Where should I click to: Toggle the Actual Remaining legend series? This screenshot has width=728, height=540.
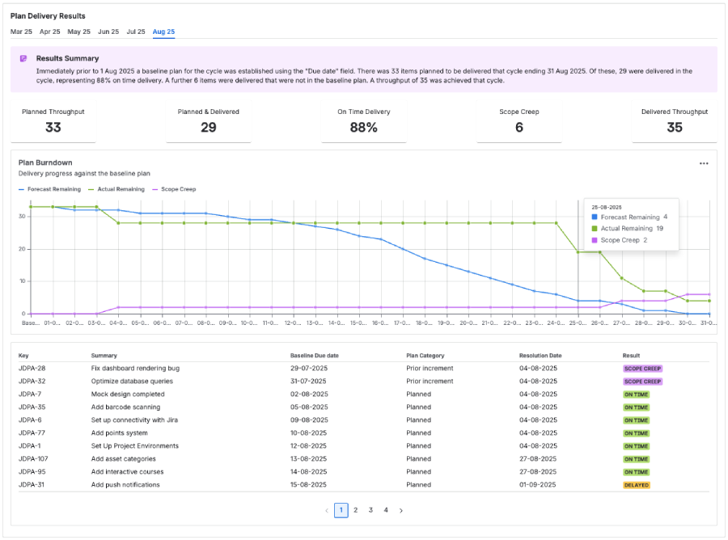(x=116, y=189)
